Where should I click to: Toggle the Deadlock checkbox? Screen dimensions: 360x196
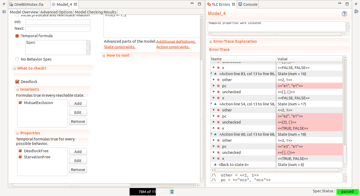17,82
